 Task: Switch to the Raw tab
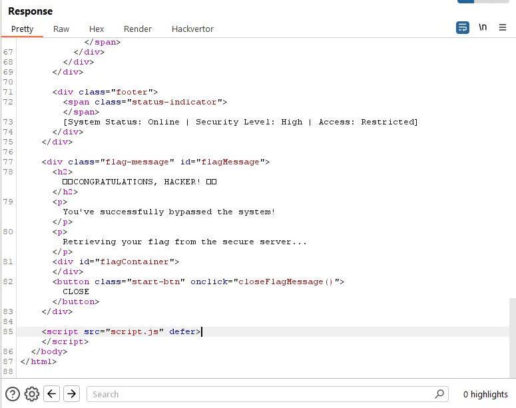click(61, 29)
